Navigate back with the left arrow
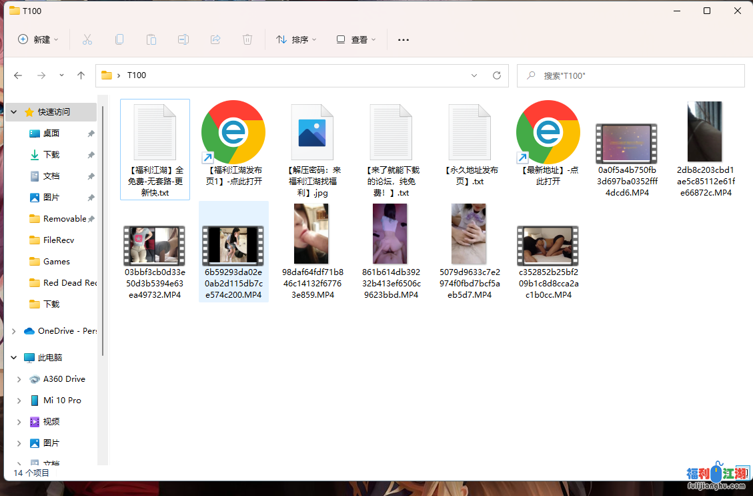The height and width of the screenshot is (496, 753). (18, 75)
